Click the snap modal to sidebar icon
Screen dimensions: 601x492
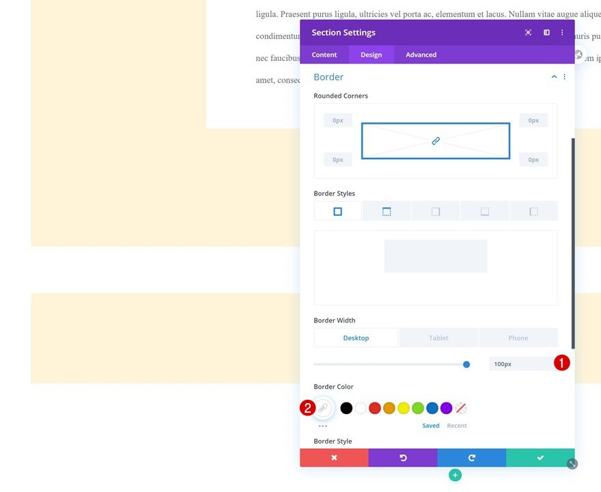546,33
